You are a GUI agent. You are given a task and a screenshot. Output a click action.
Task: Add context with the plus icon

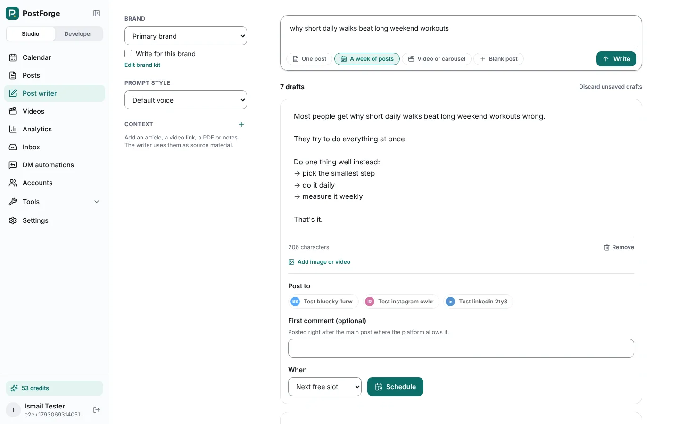click(x=241, y=124)
